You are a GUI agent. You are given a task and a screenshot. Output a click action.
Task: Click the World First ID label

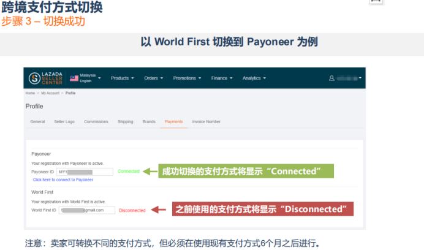click(44, 210)
